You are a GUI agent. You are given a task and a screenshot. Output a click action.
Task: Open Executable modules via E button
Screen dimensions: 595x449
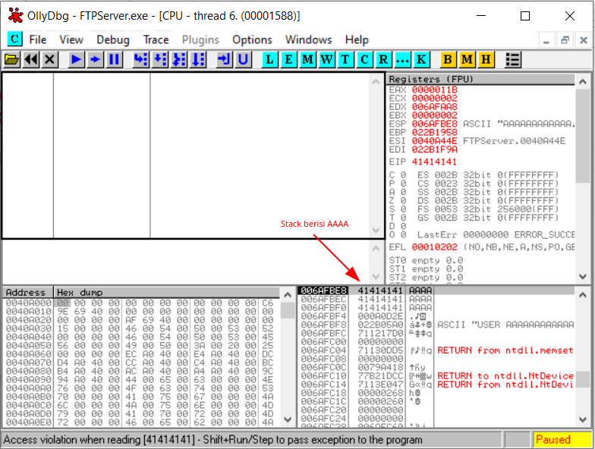(288, 59)
